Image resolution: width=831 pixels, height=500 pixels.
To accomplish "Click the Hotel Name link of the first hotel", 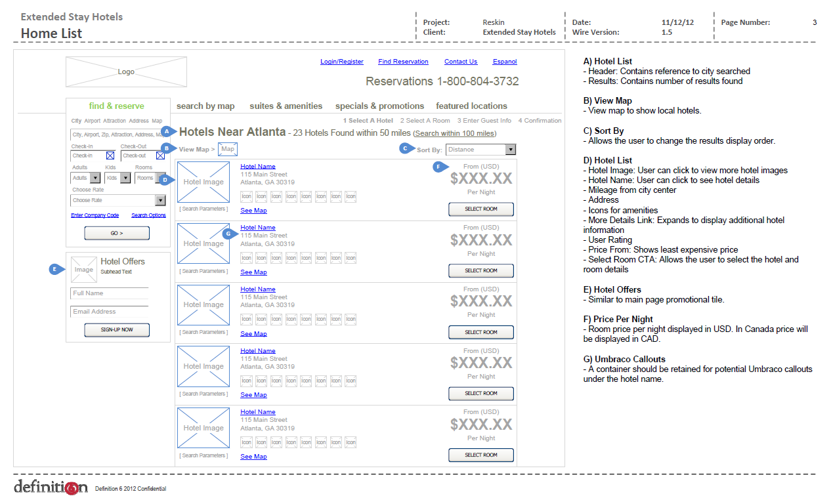I will click(x=258, y=167).
